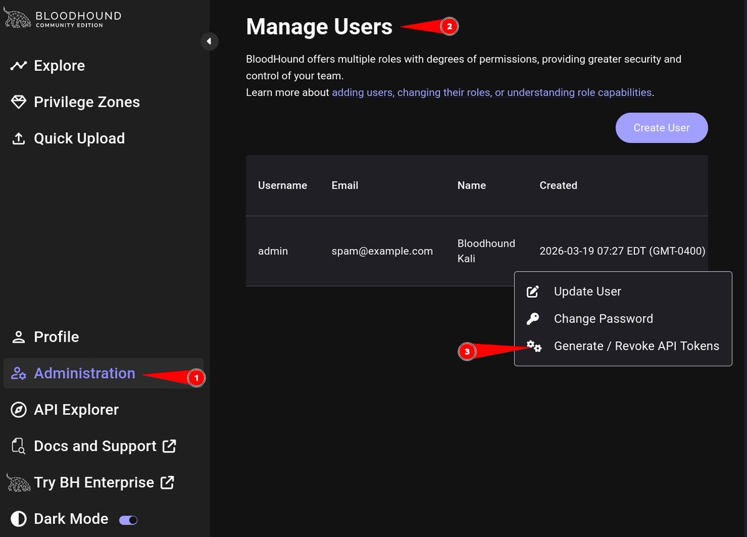Click the Manage Users heading

point(319,27)
